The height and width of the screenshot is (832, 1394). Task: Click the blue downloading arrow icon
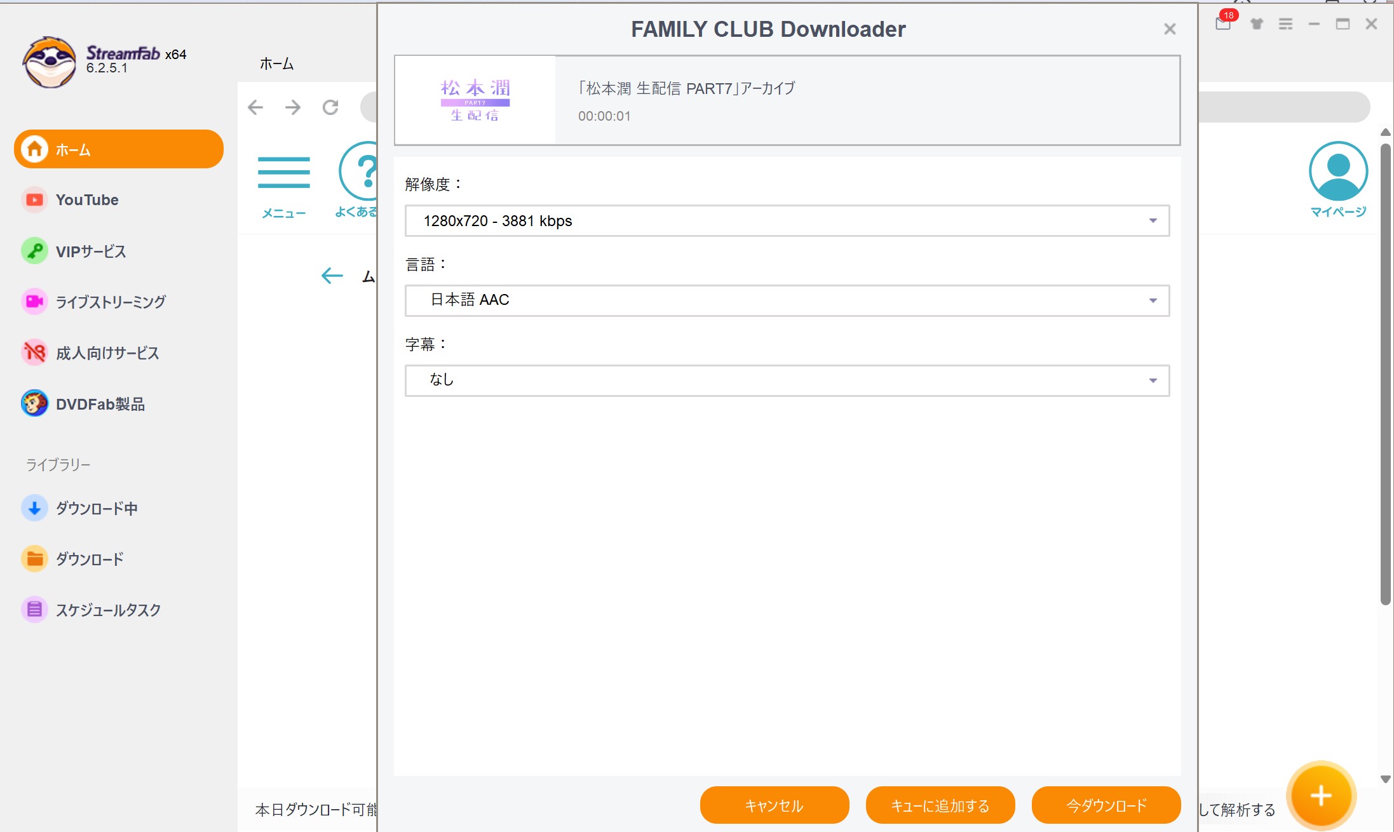tap(34, 508)
